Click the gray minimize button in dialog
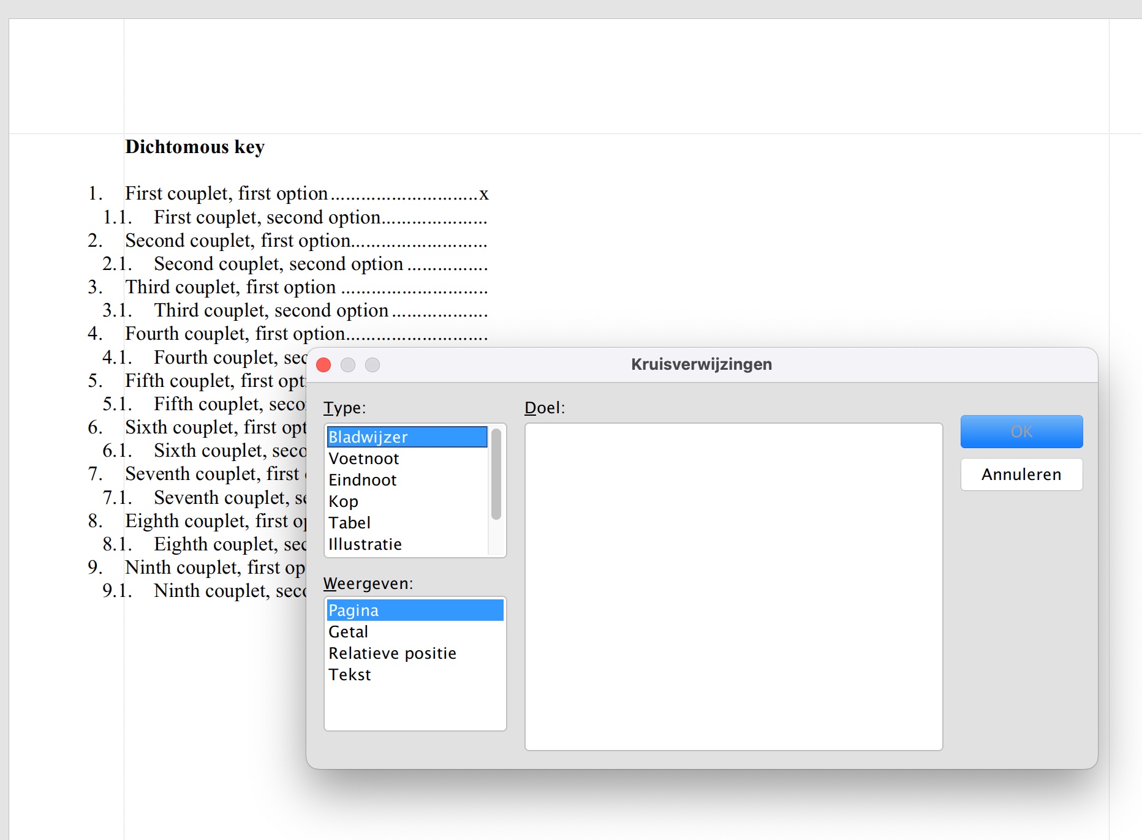Viewport: 1142px width, 840px height. point(348,365)
